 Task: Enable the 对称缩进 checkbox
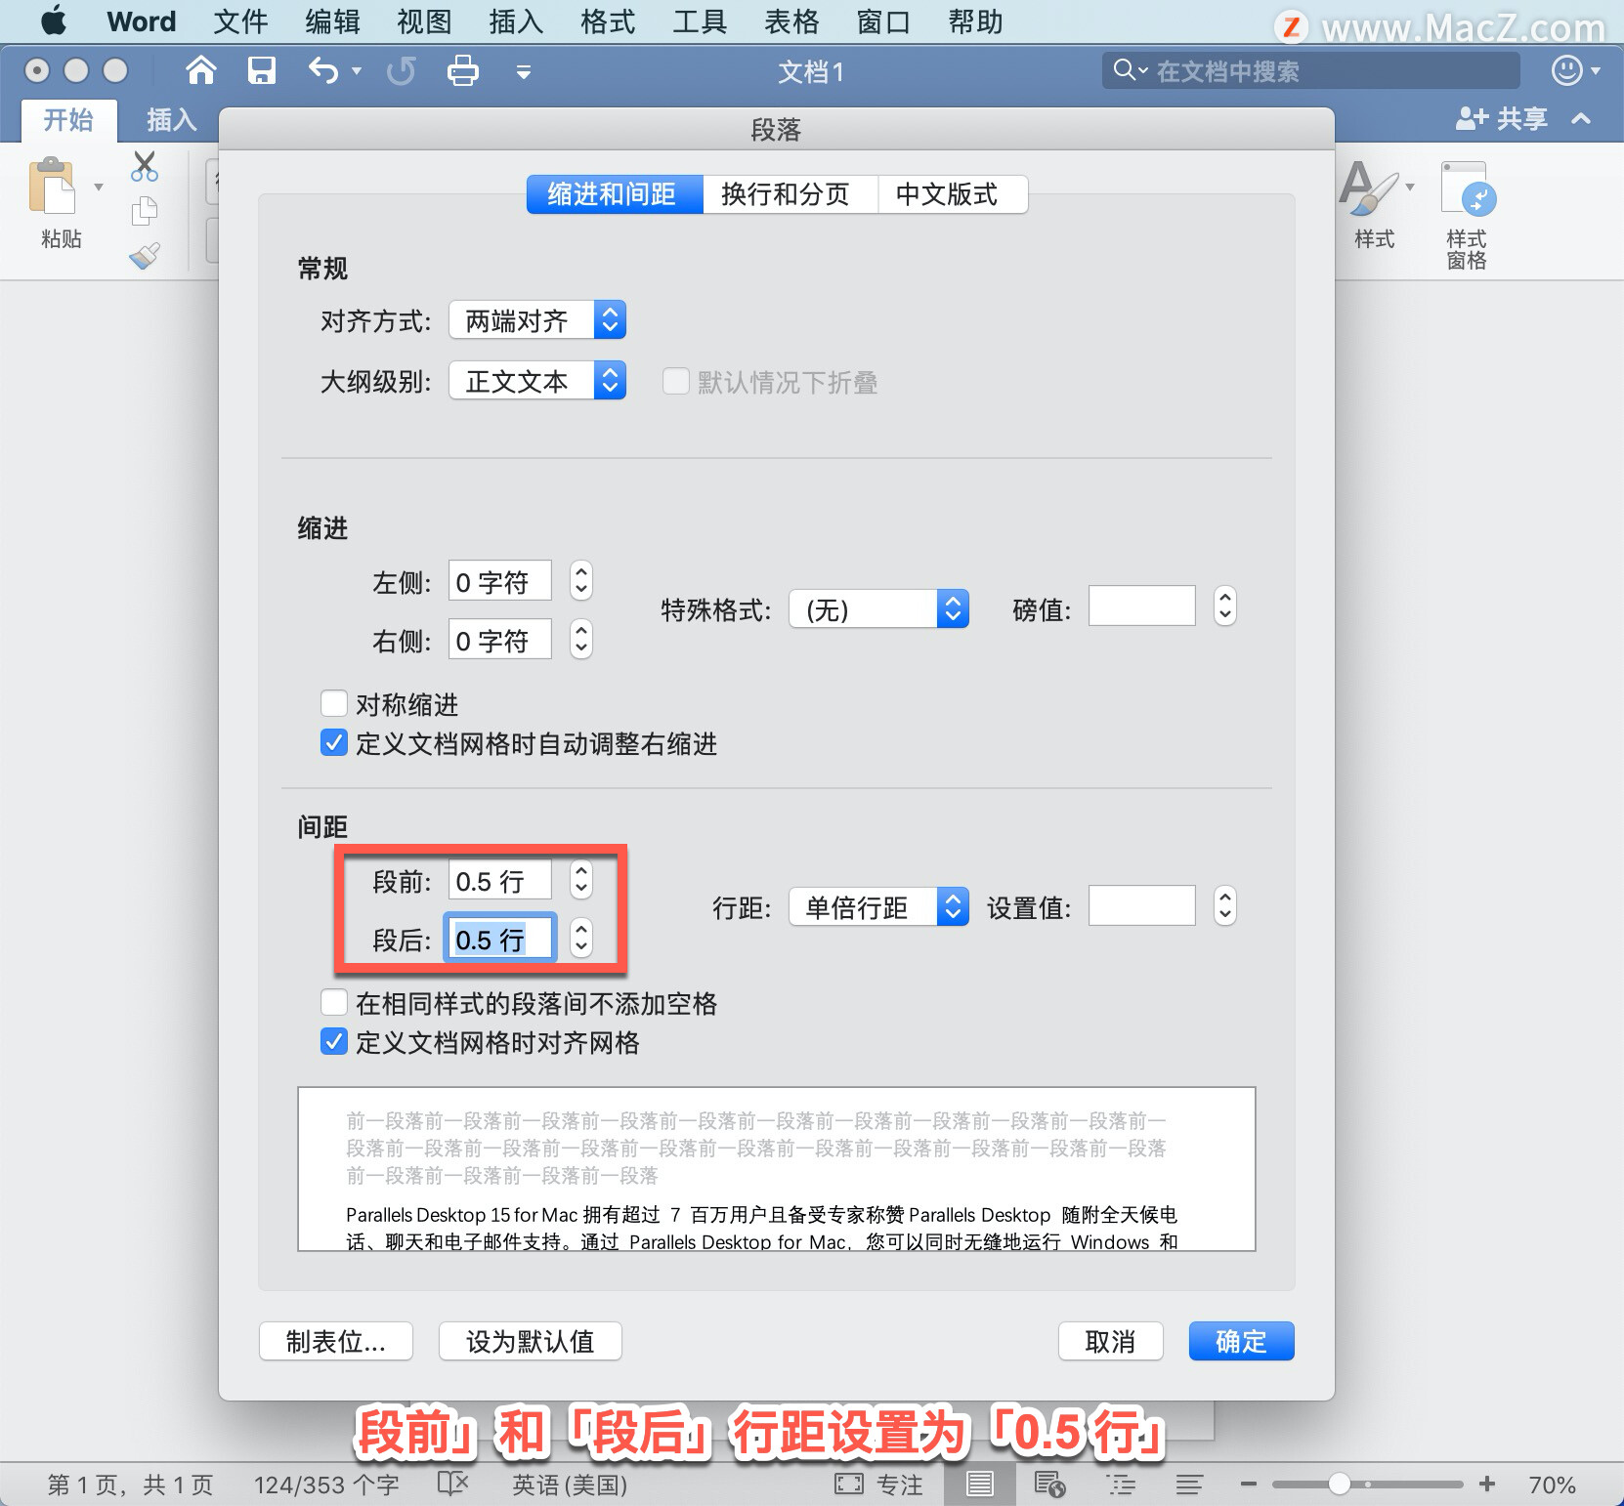click(334, 703)
